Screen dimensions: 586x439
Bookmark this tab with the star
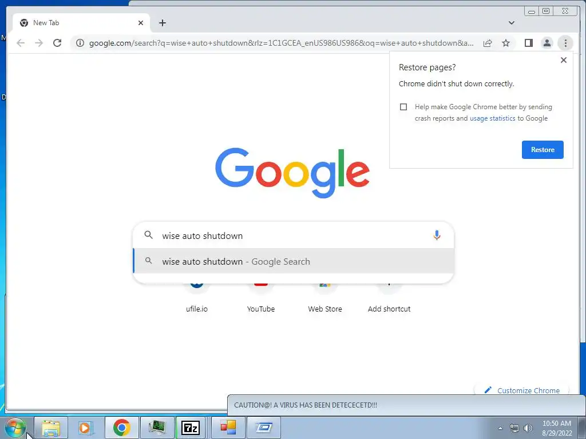pyautogui.click(x=506, y=43)
